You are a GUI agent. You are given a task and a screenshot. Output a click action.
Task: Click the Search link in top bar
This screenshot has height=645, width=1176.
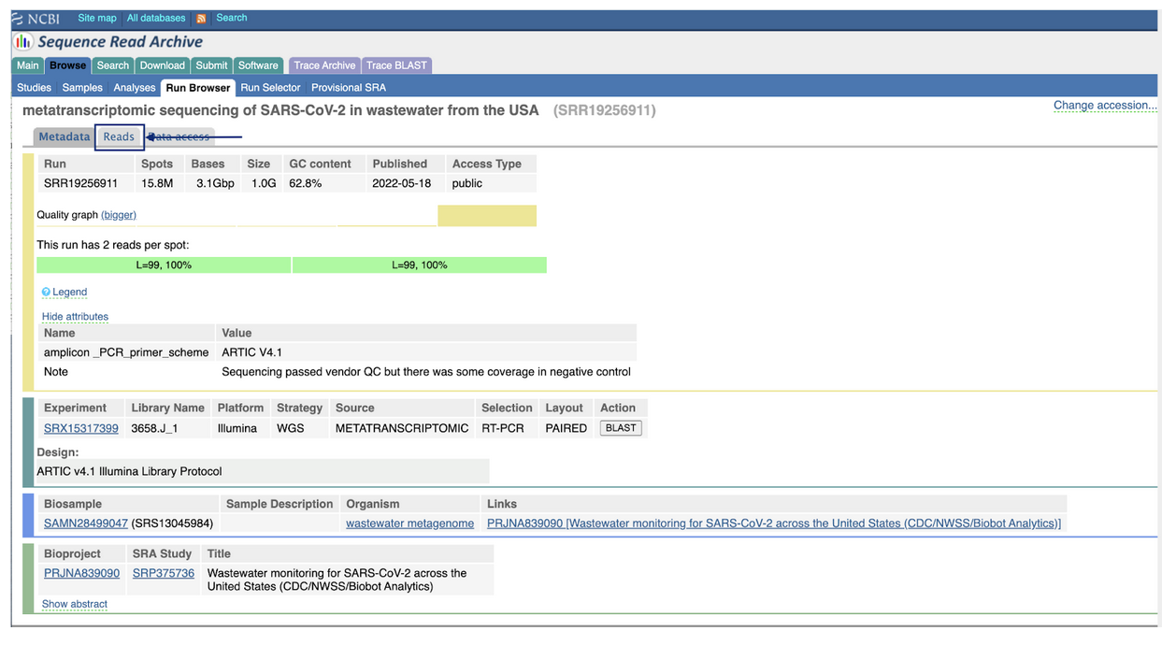click(232, 18)
